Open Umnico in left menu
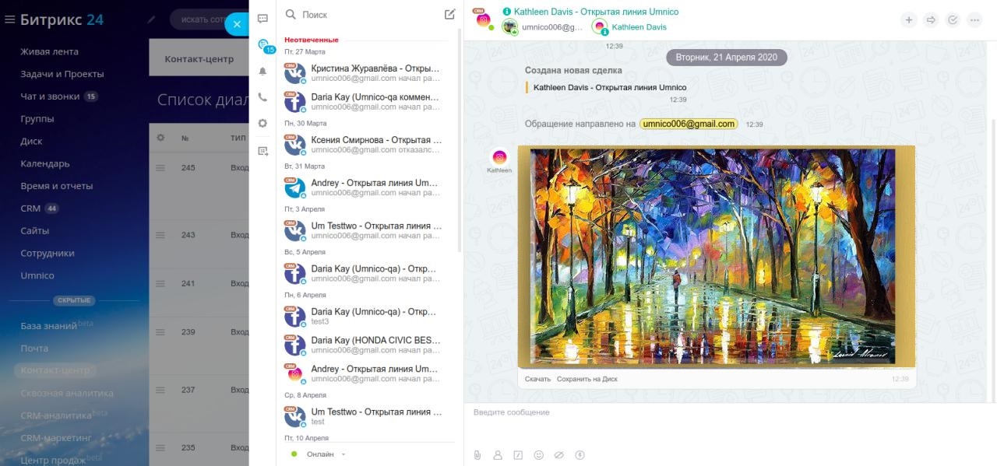The height and width of the screenshot is (466, 997). (37, 275)
